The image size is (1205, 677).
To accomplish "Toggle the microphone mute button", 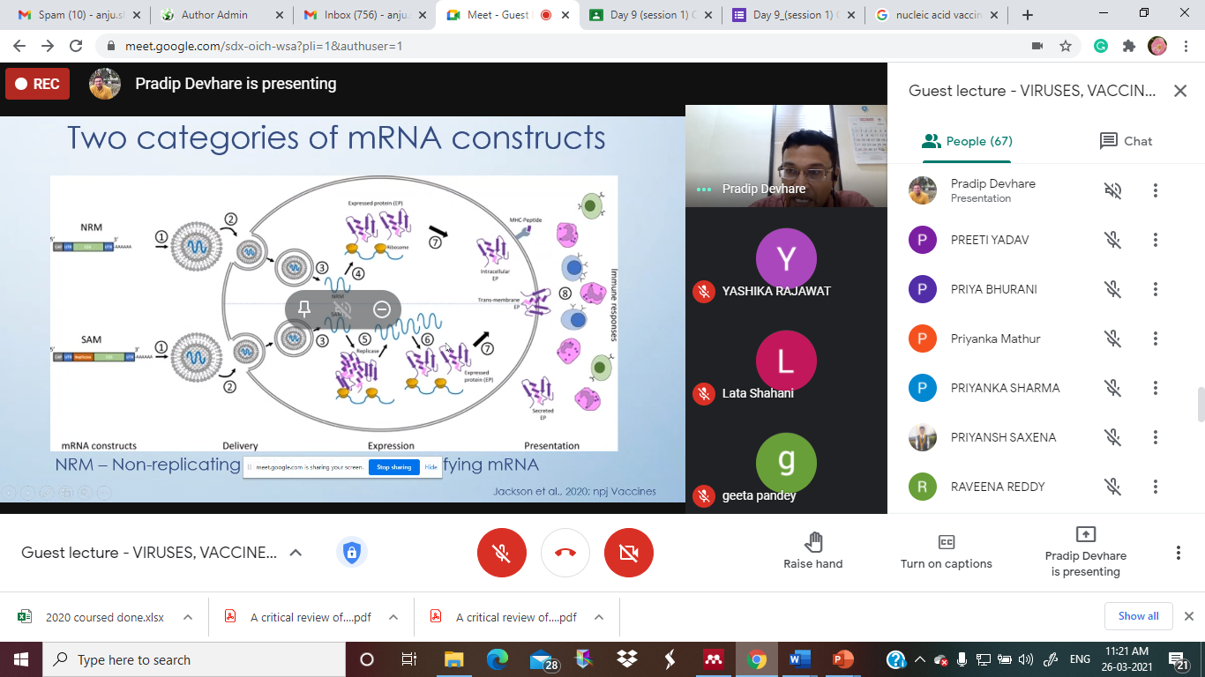I will [x=502, y=553].
